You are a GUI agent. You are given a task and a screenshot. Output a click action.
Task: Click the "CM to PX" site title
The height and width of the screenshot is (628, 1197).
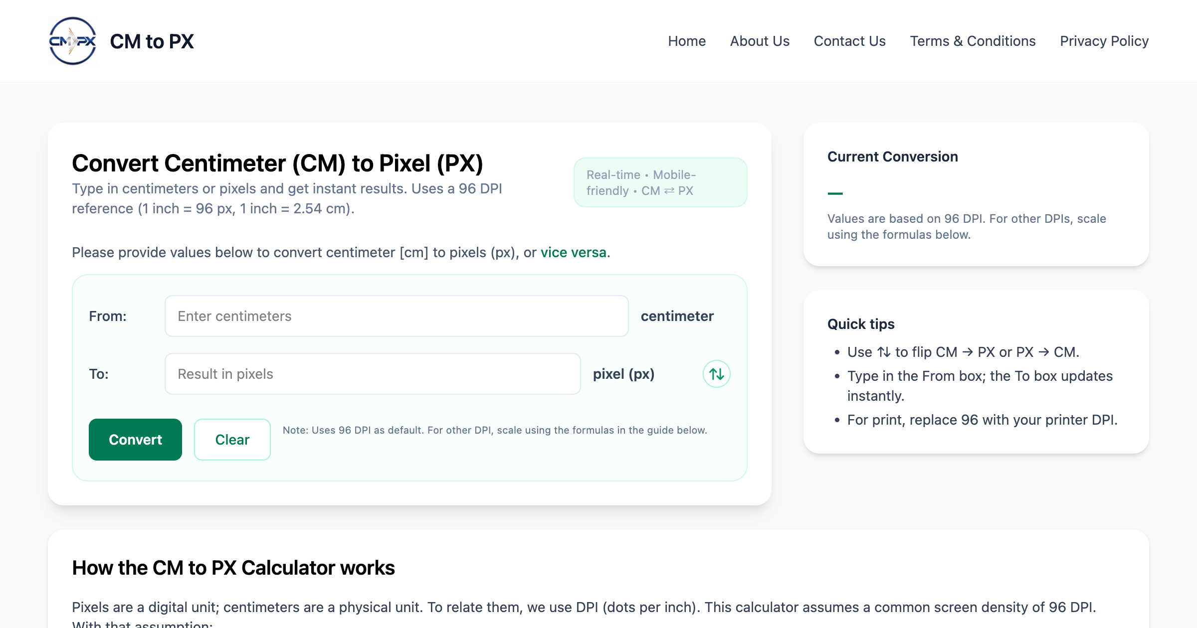pyautogui.click(x=152, y=41)
